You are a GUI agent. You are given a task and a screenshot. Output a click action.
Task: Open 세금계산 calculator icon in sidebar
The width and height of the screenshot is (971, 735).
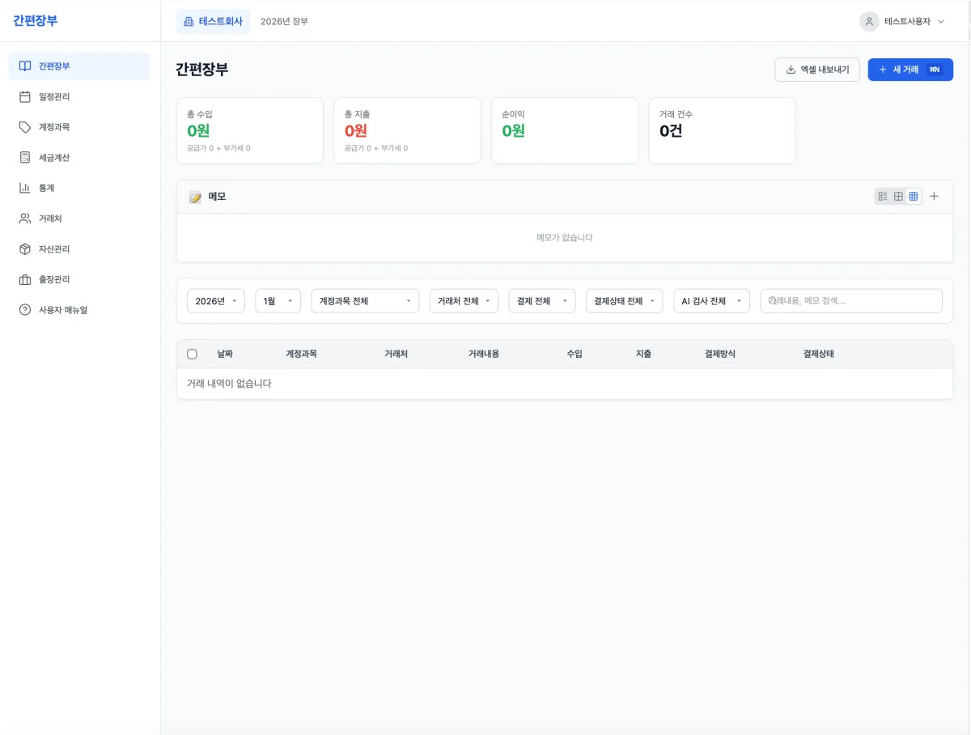point(25,157)
